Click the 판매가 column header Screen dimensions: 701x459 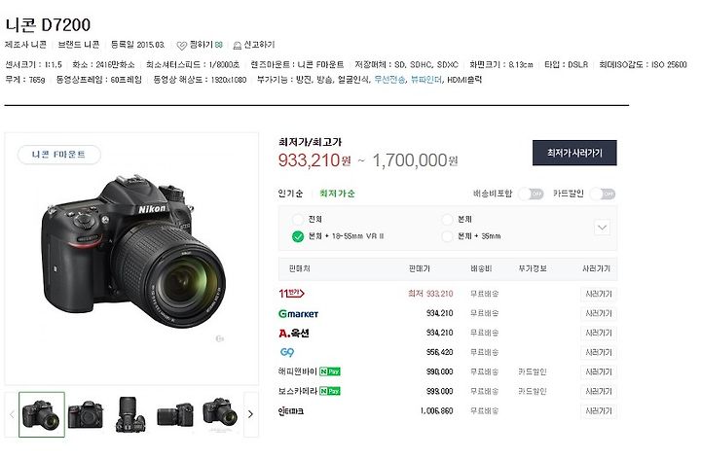419,268
